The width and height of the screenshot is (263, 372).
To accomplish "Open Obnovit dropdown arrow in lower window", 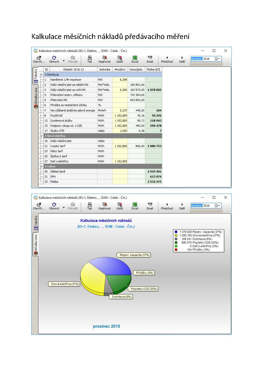I will 64,208.
